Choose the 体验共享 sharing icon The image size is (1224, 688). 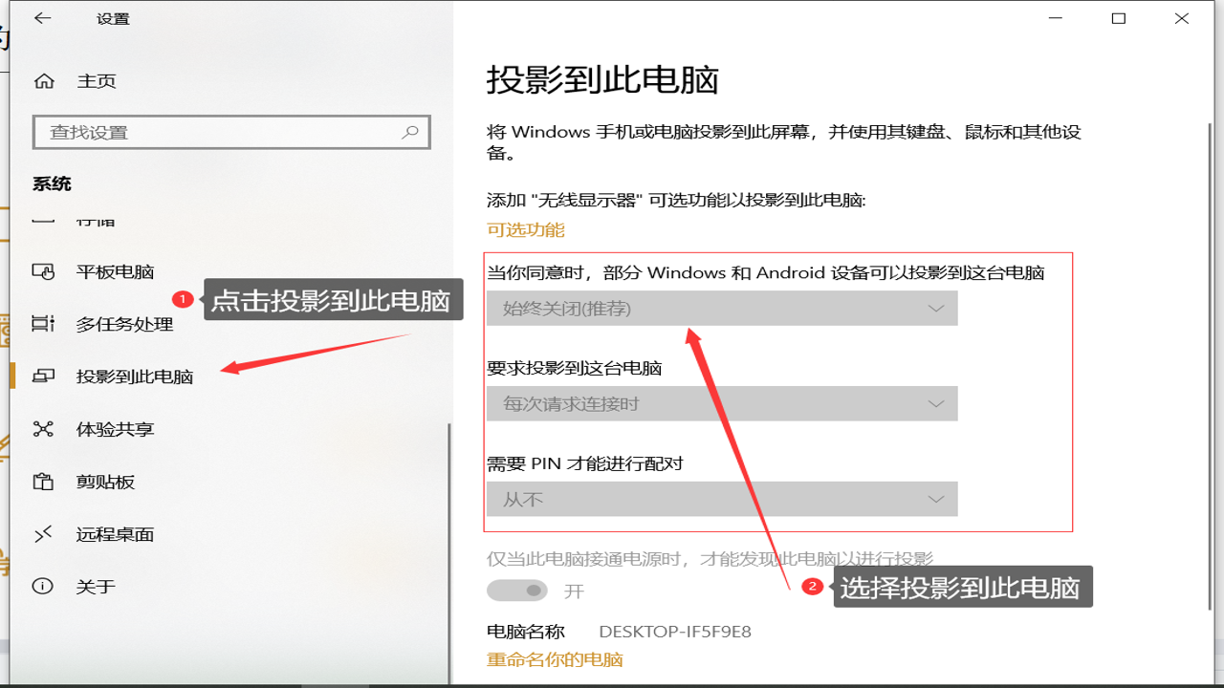(44, 429)
